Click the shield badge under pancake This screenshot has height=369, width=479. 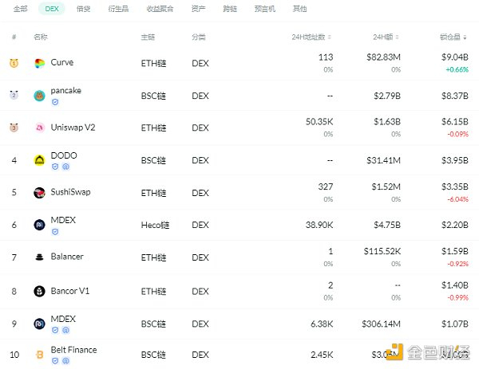(x=55, y=103)
